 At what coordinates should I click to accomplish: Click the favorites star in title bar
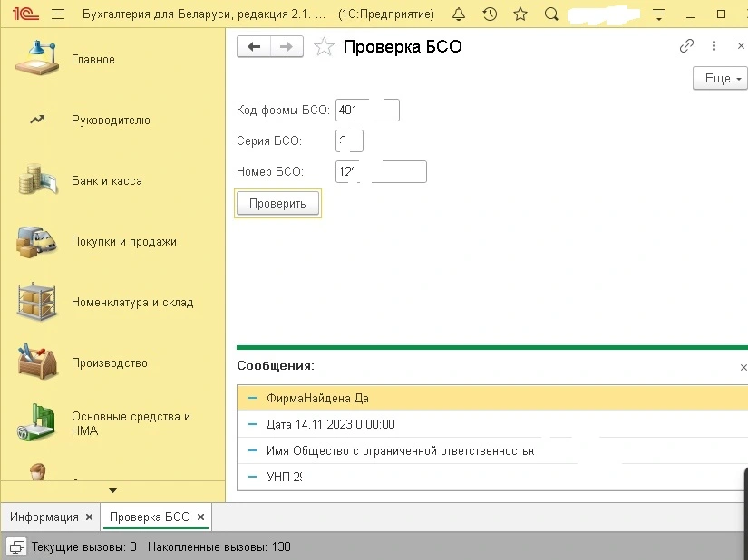coord(520,14)
